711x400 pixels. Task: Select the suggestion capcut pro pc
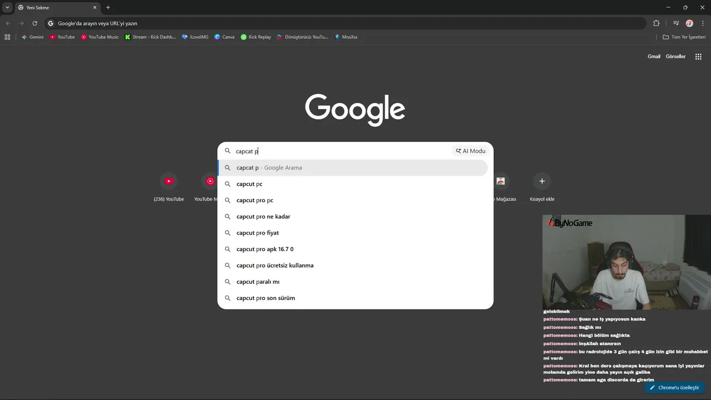coord(353,200)
